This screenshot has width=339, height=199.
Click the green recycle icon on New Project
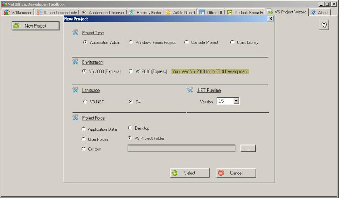(16, 26)
